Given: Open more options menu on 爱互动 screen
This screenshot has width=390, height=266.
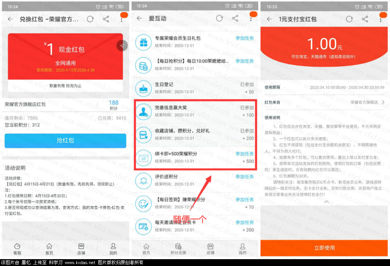Looking at the screenshot, I should pos(251,19).
